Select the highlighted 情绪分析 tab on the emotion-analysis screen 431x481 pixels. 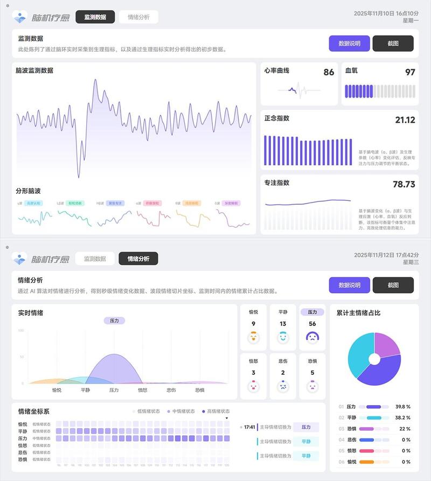pyautogui.click(x=138, y=259)
